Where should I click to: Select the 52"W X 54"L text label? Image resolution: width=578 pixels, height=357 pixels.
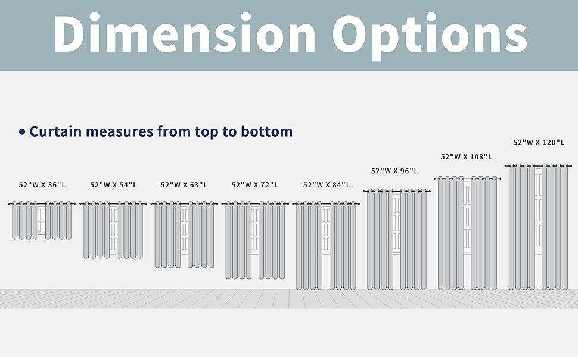click(113, 185)
